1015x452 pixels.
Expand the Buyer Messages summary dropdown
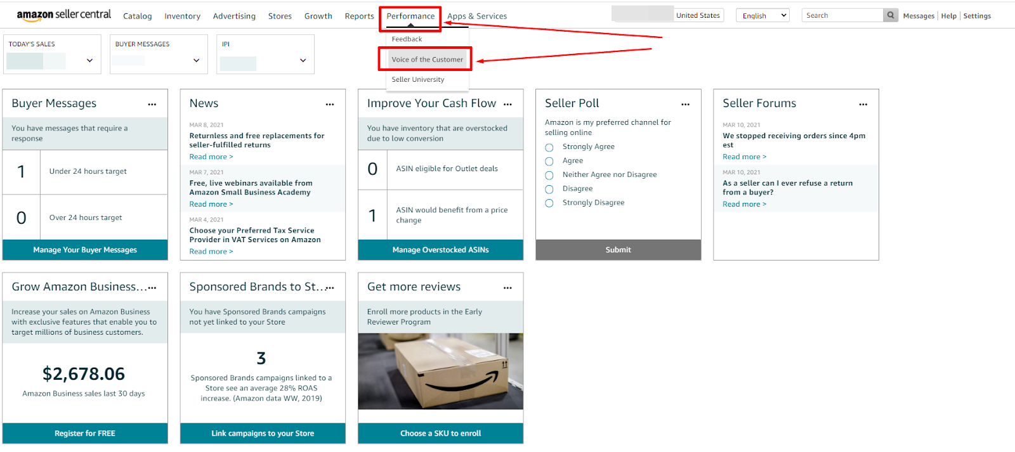196,60
